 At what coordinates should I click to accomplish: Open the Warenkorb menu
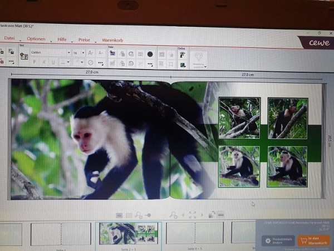tap(112, 40)
